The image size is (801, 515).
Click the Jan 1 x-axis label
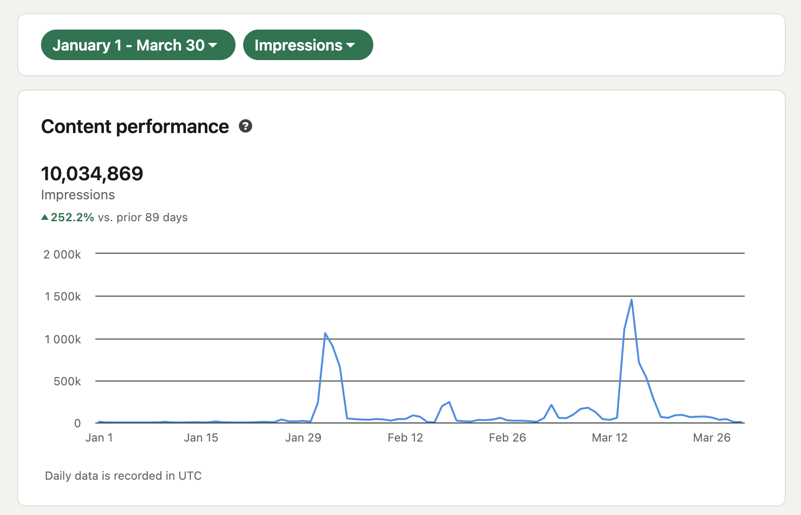[x=99, y=438]
